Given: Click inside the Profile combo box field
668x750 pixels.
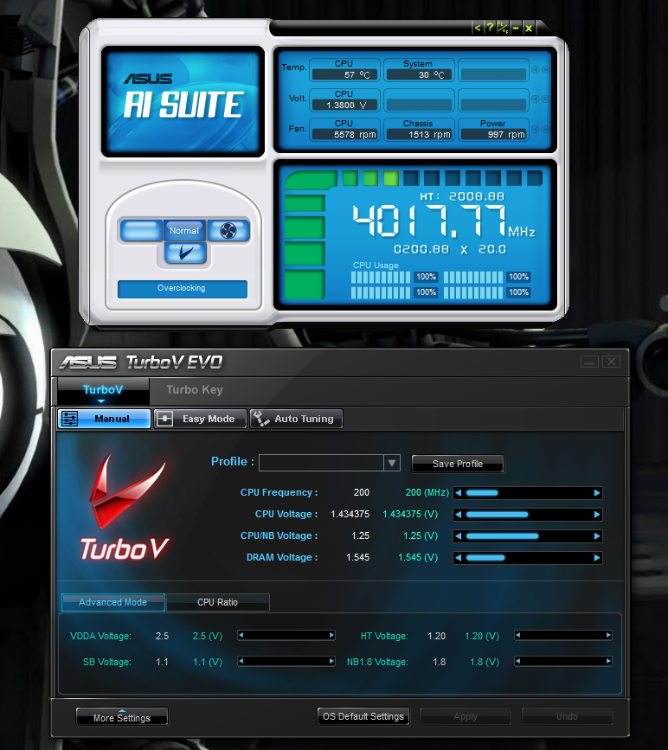Looking at the screenshot, I should point(321,463).
